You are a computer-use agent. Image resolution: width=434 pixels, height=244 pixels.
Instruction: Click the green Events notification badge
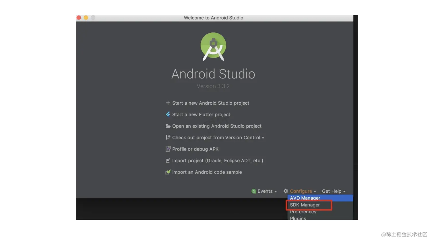[254, 191]
